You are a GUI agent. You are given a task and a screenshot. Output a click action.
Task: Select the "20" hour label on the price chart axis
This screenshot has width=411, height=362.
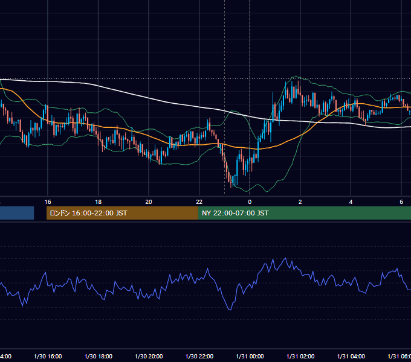point(149,202)
